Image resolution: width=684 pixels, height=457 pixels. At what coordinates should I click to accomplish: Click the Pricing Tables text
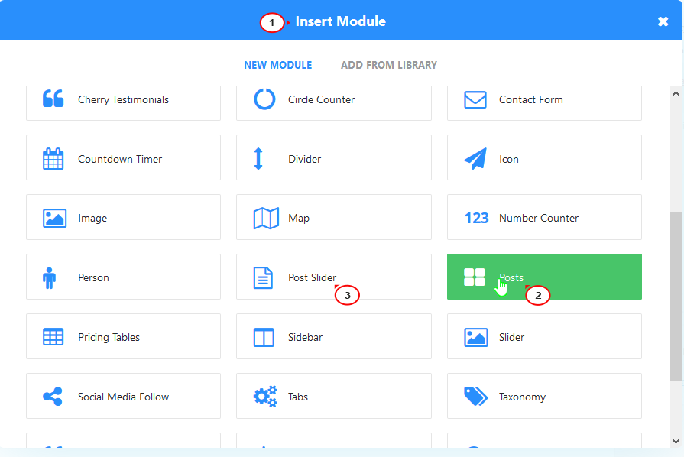click(x=109, y=338)
